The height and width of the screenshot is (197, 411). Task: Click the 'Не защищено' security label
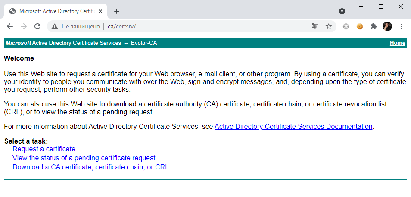81,26
